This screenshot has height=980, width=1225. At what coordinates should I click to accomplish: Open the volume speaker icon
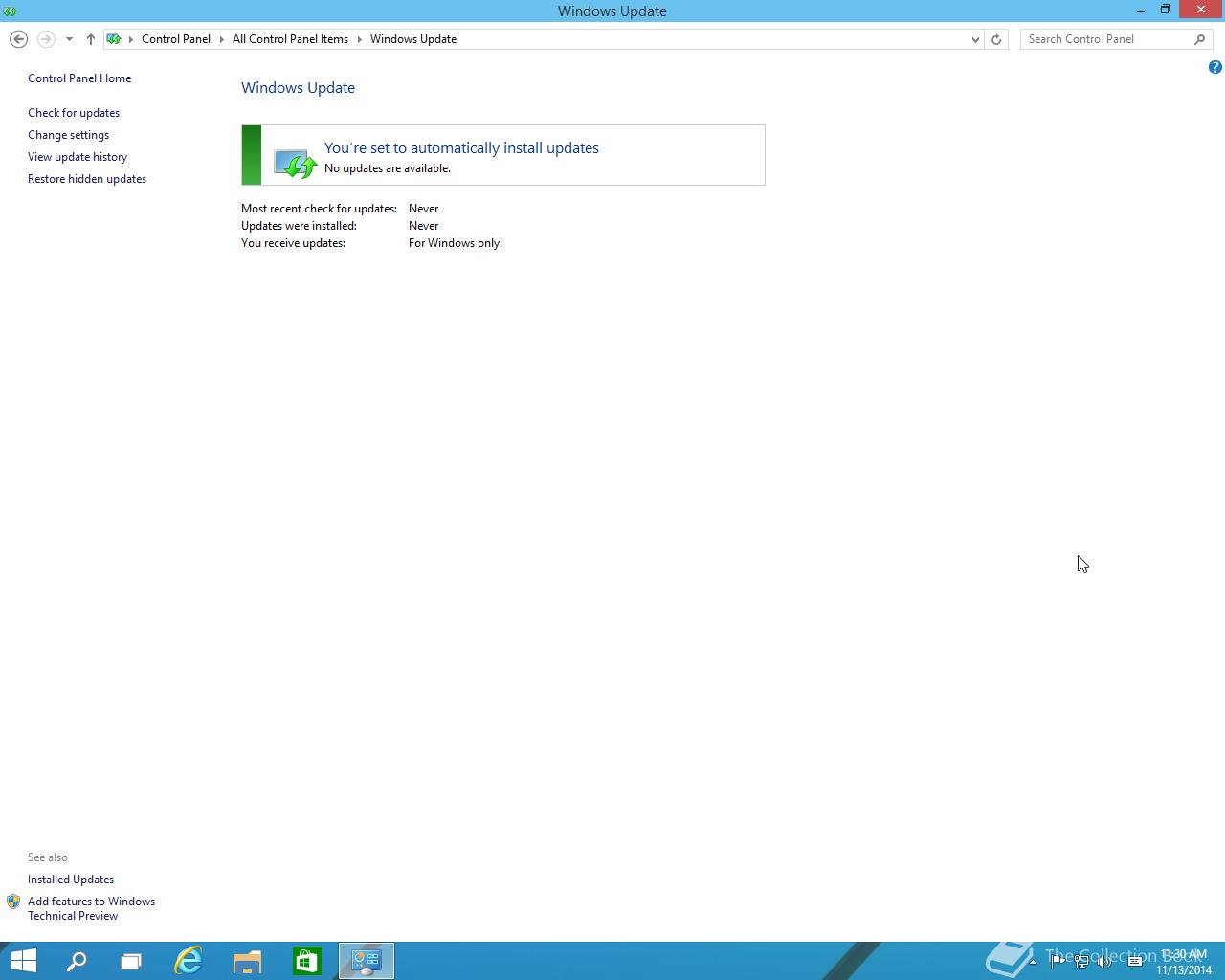pos(1104,962)
